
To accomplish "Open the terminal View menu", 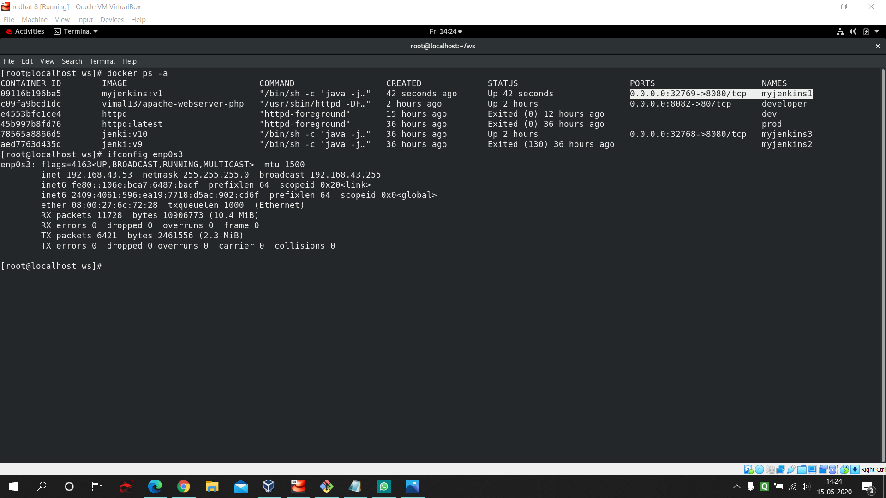I will pyautogui.click(x=47, y=61).
